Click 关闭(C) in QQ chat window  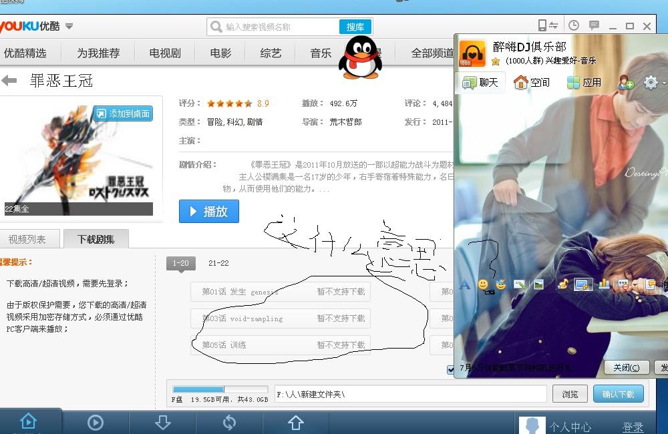click(x=627, y=367)
